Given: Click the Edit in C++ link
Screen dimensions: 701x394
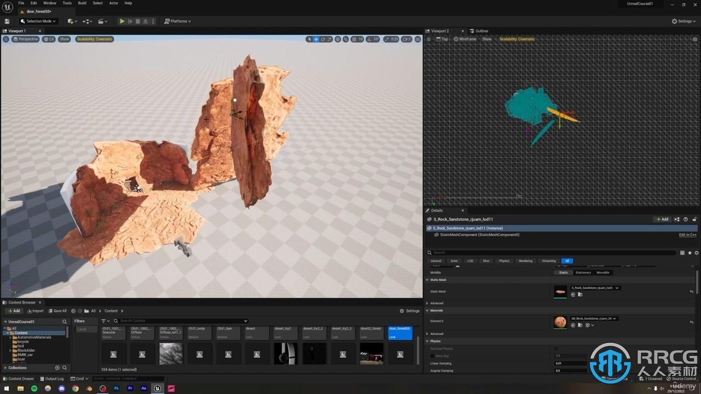Looking at the screenshot, I should coord(688,235).
